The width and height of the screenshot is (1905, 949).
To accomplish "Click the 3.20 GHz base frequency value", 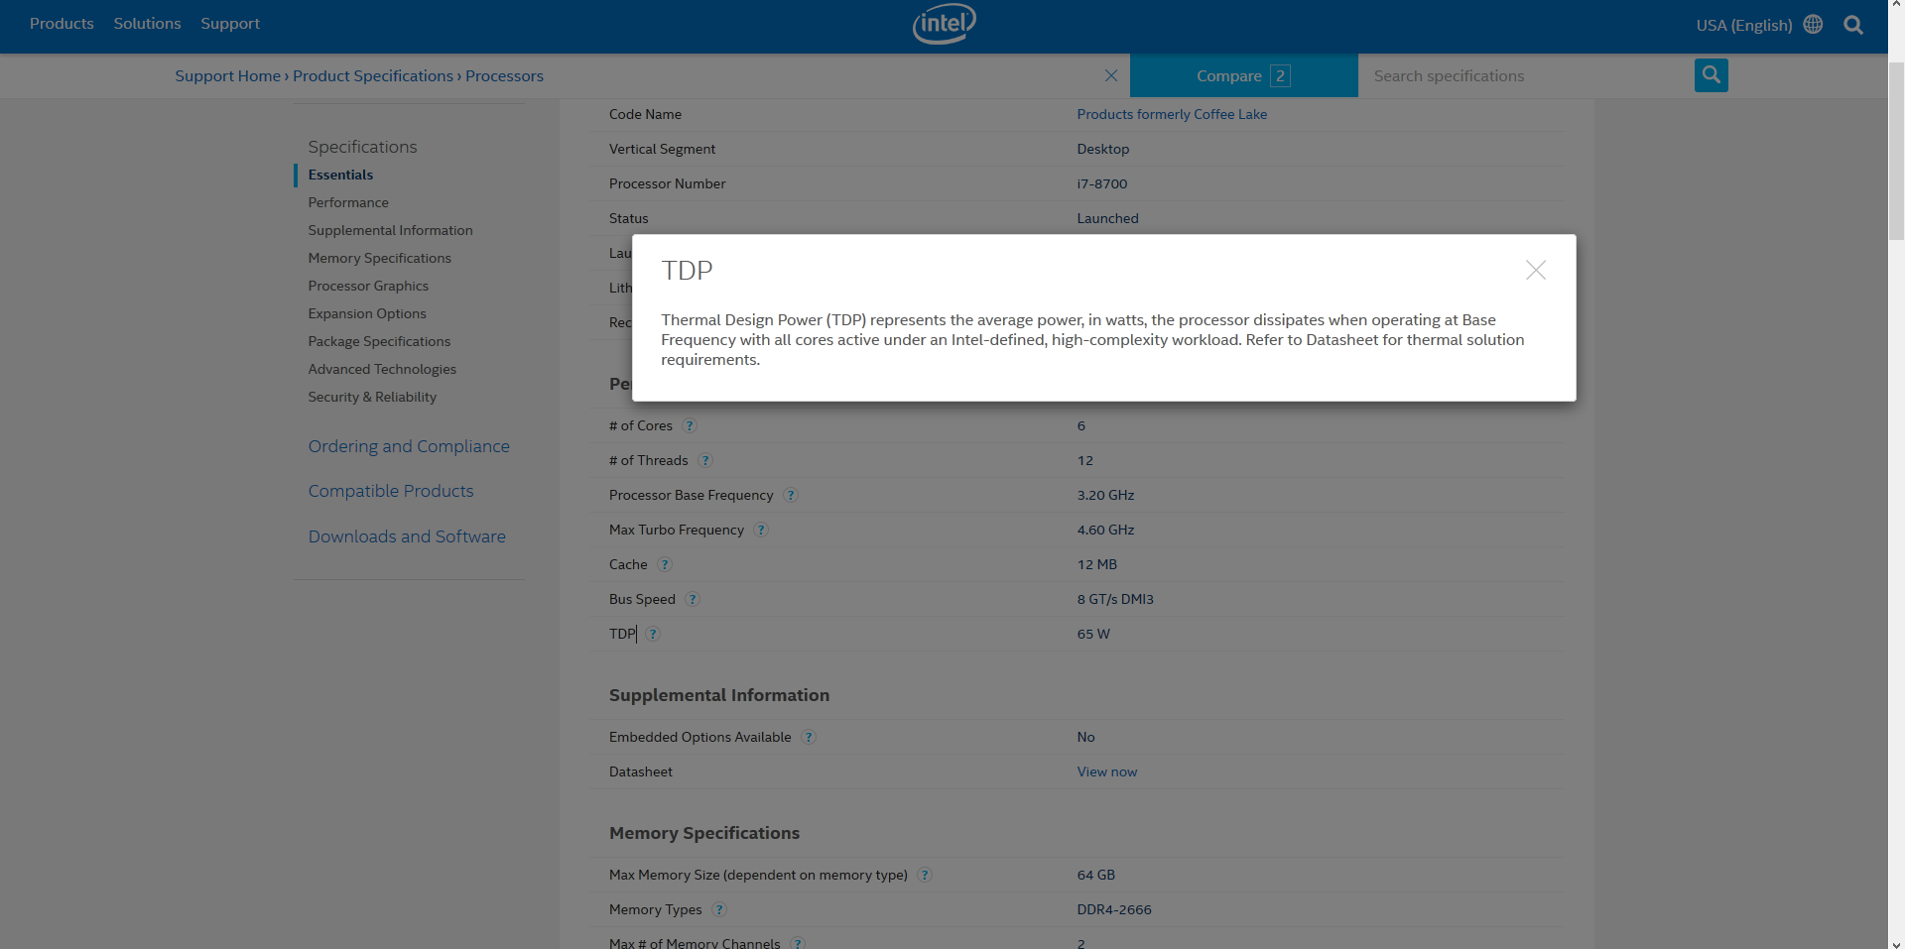I will [x=1105, y=495].
